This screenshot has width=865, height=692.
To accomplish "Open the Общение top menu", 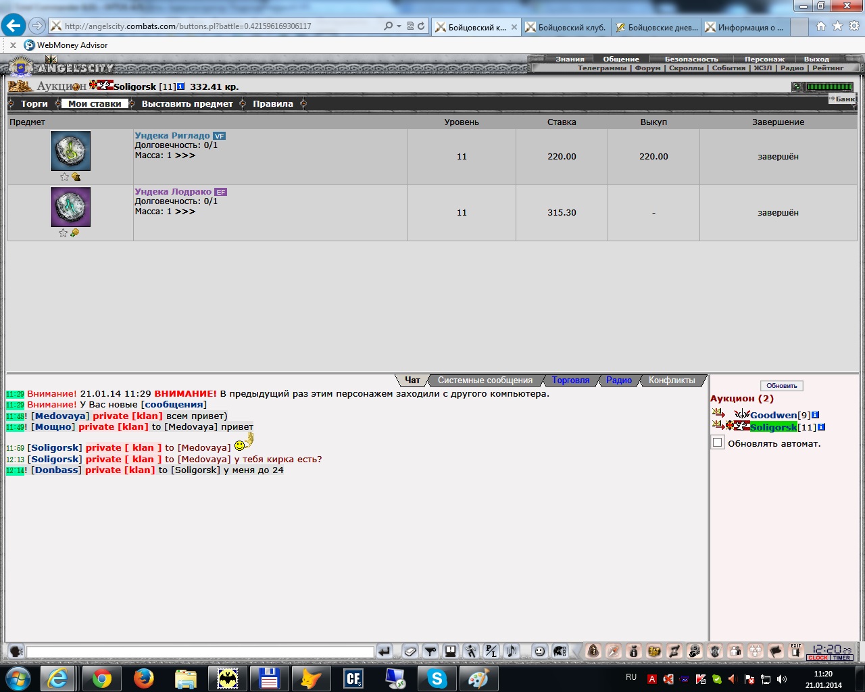I will pos(621,59).
